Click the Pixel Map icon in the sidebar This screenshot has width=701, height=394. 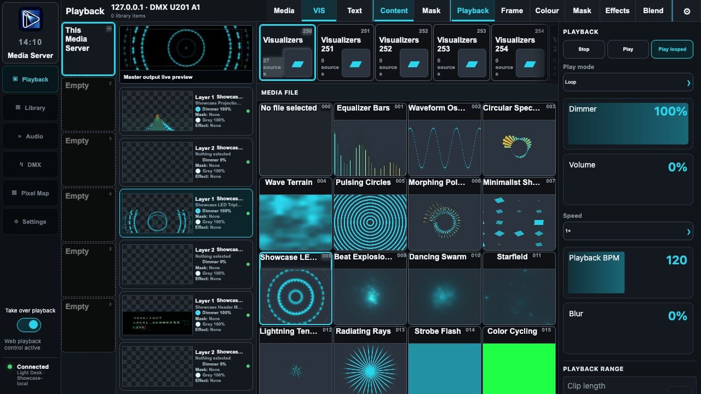click(x=15, y=193)
